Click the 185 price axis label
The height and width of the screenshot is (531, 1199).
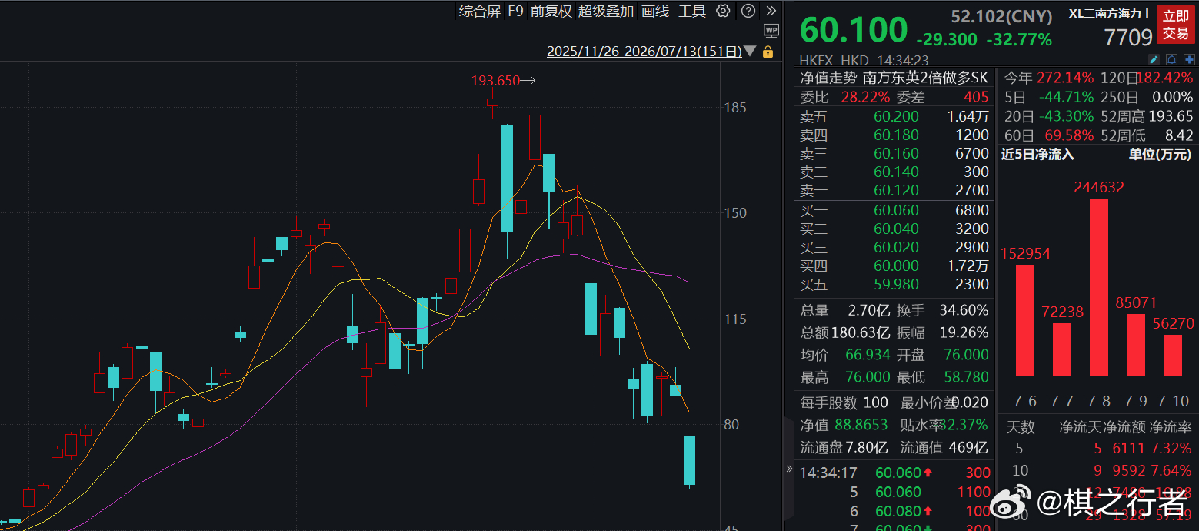click(x=736, y=108)
